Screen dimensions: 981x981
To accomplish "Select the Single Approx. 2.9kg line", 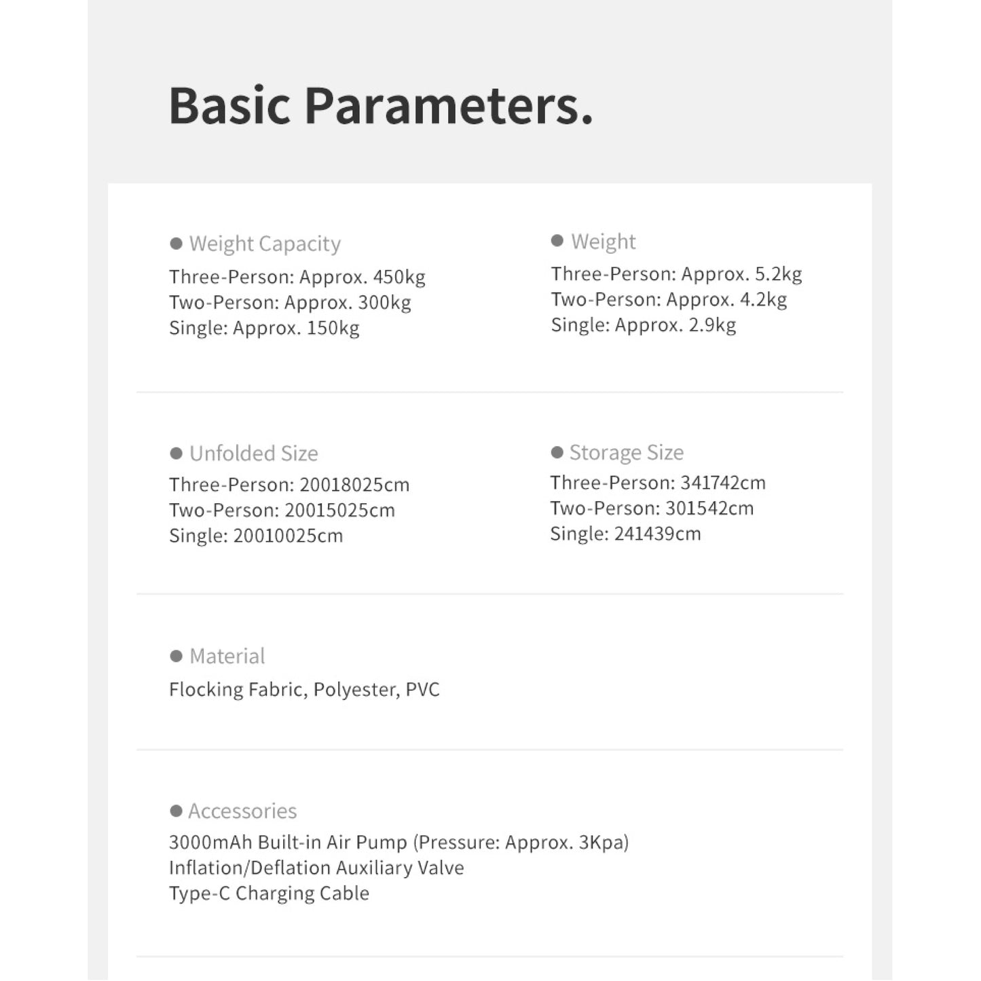I will [643, 325].
